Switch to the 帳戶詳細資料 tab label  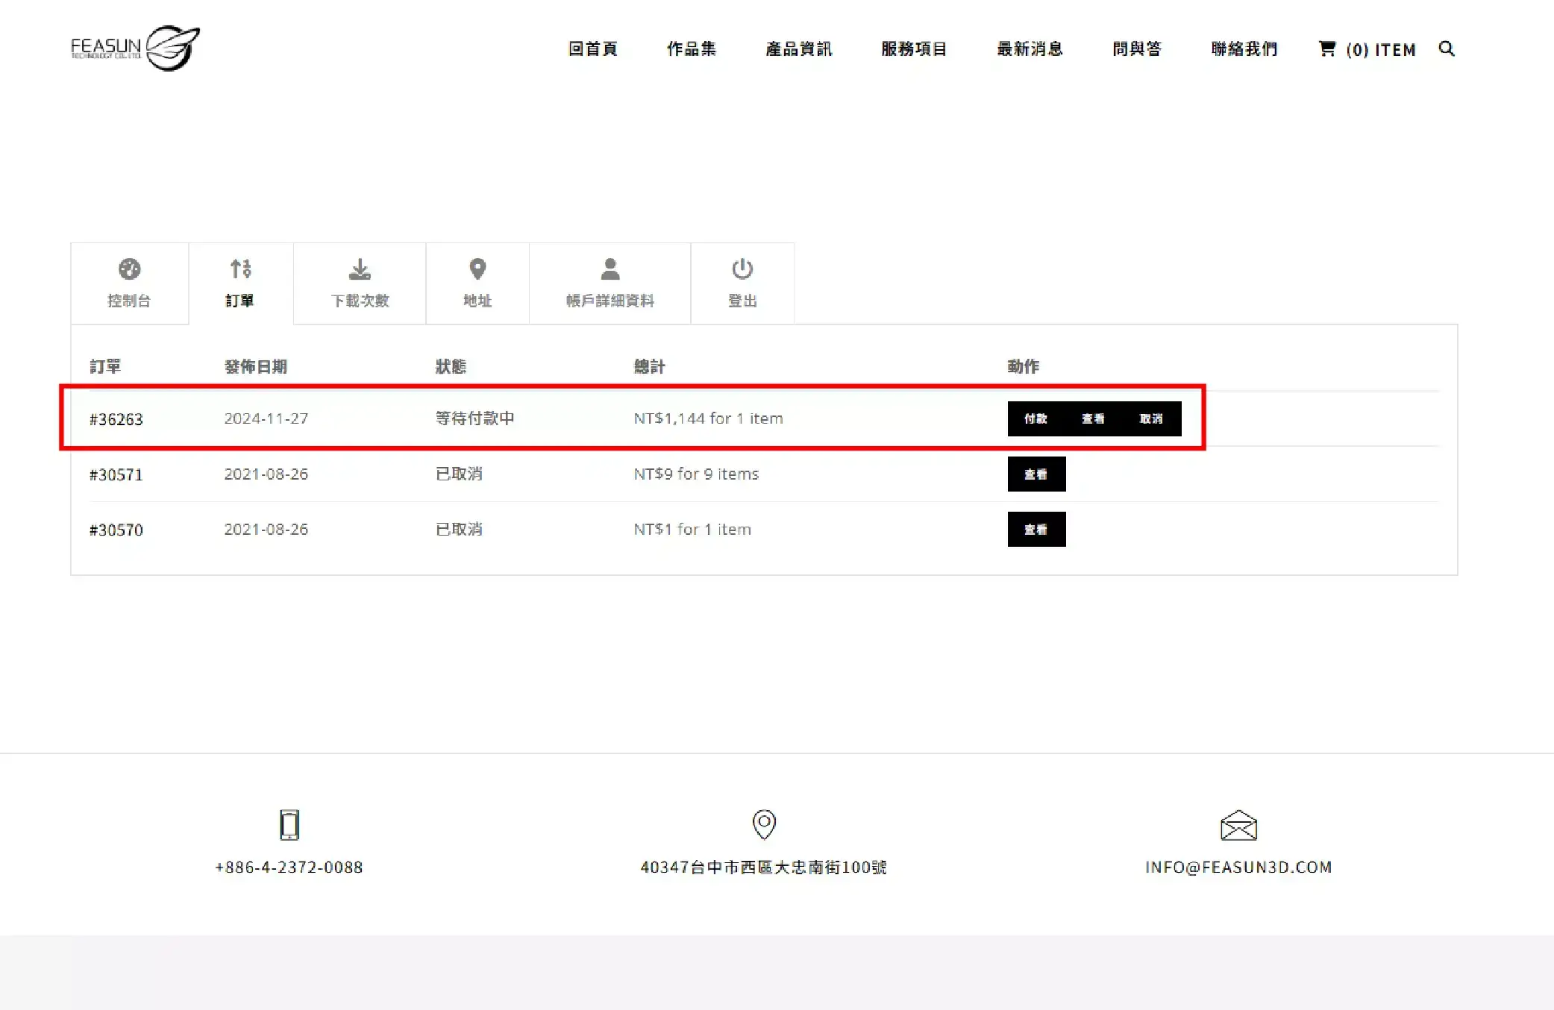tap(610, 301)
